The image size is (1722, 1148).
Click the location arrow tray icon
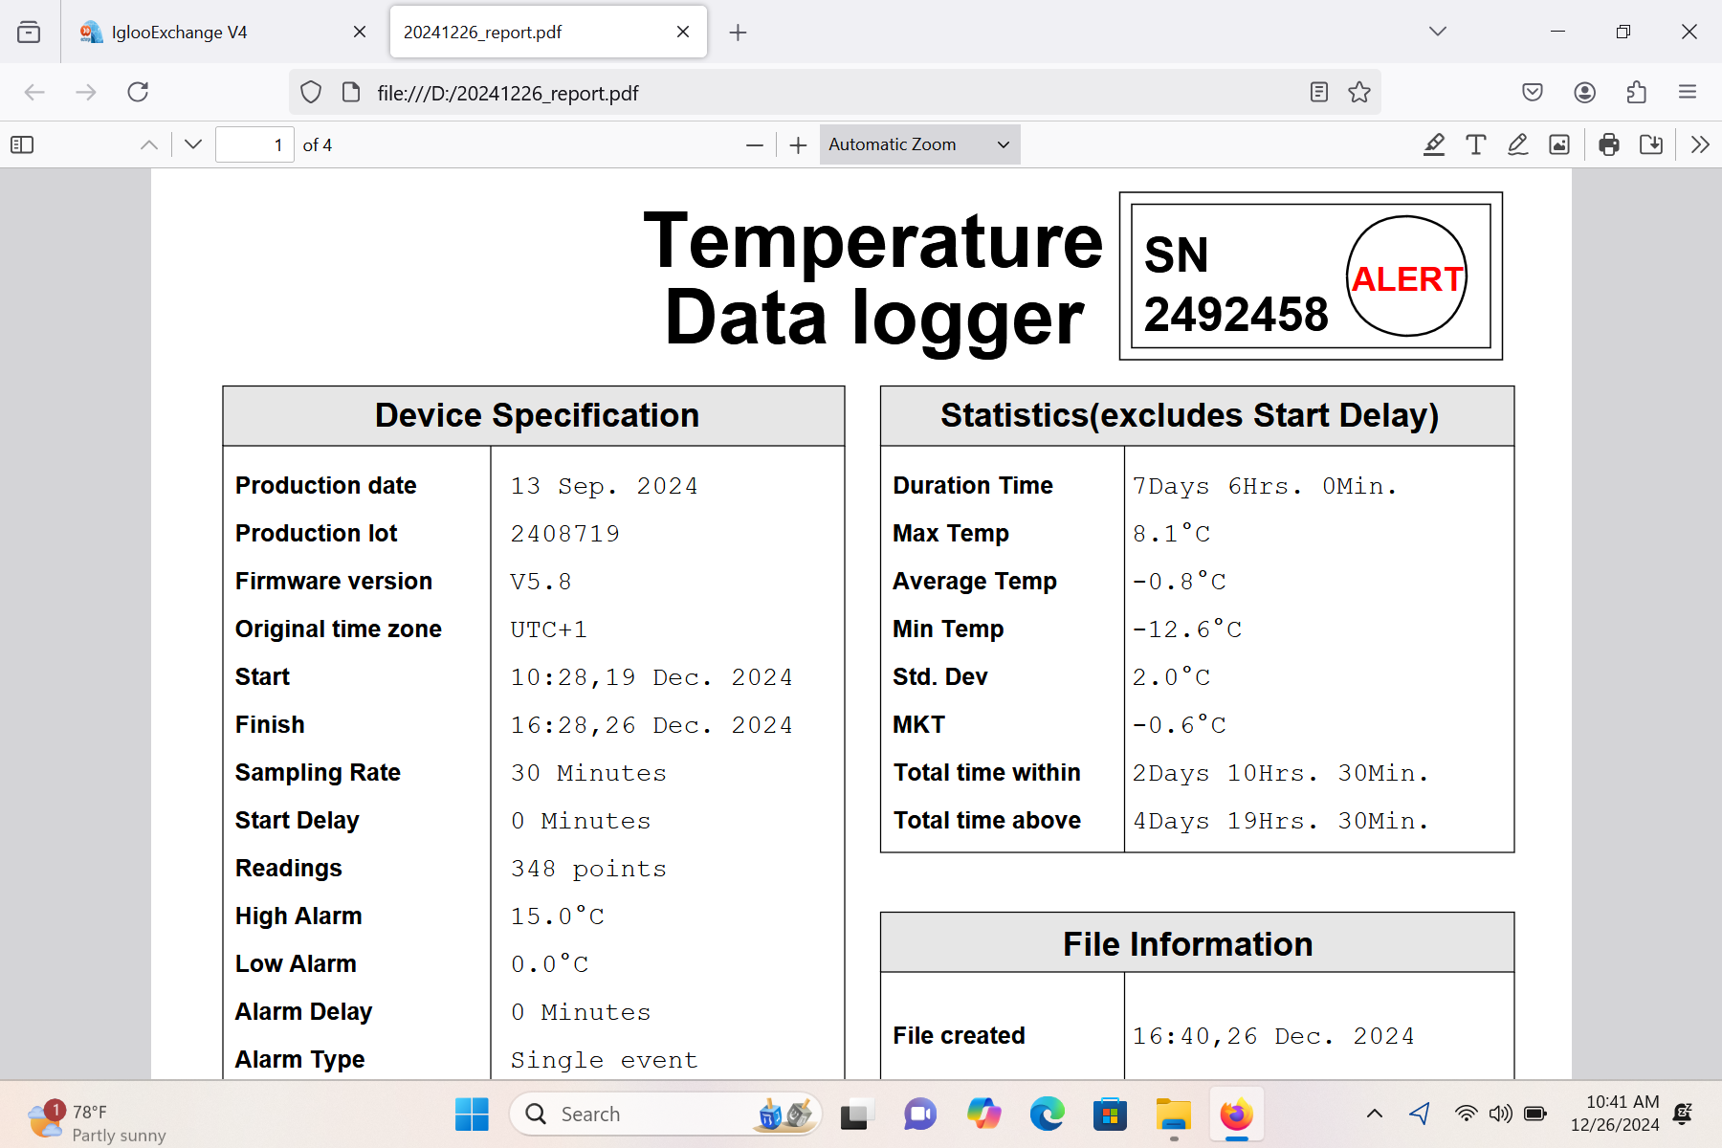[x=1420, y=1114]
